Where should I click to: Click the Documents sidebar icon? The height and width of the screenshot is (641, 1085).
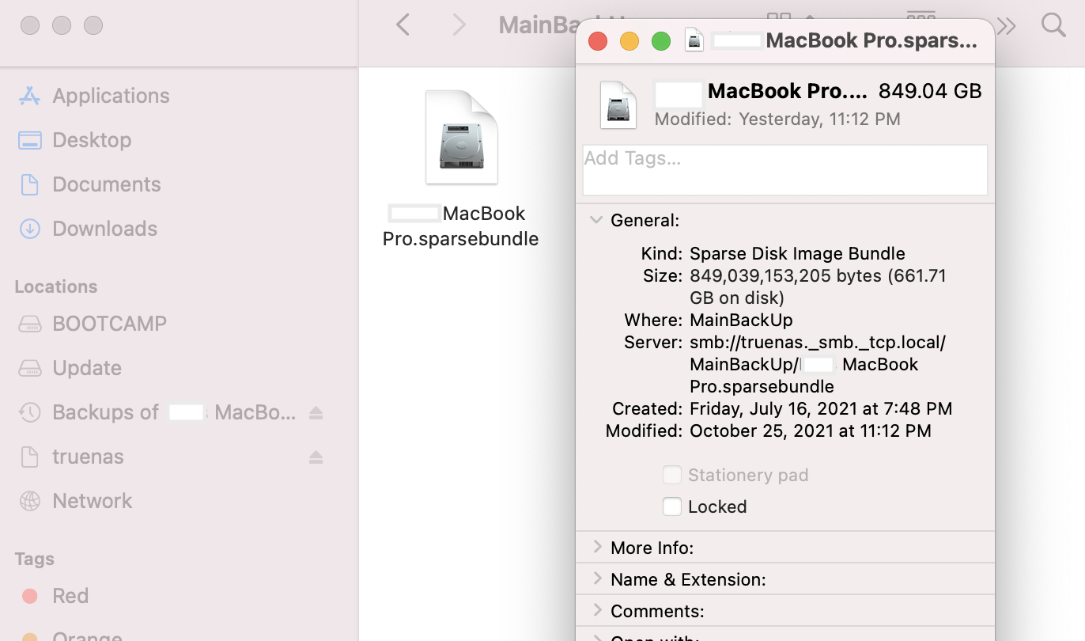click(x=29, y=184)
